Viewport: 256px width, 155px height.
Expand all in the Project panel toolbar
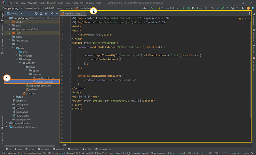point(41,13)
